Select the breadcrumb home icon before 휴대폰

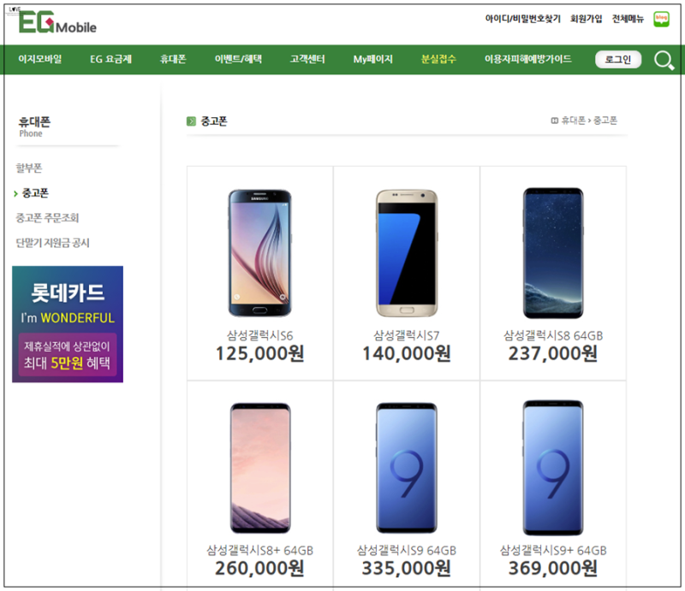[x=554, y=121]
